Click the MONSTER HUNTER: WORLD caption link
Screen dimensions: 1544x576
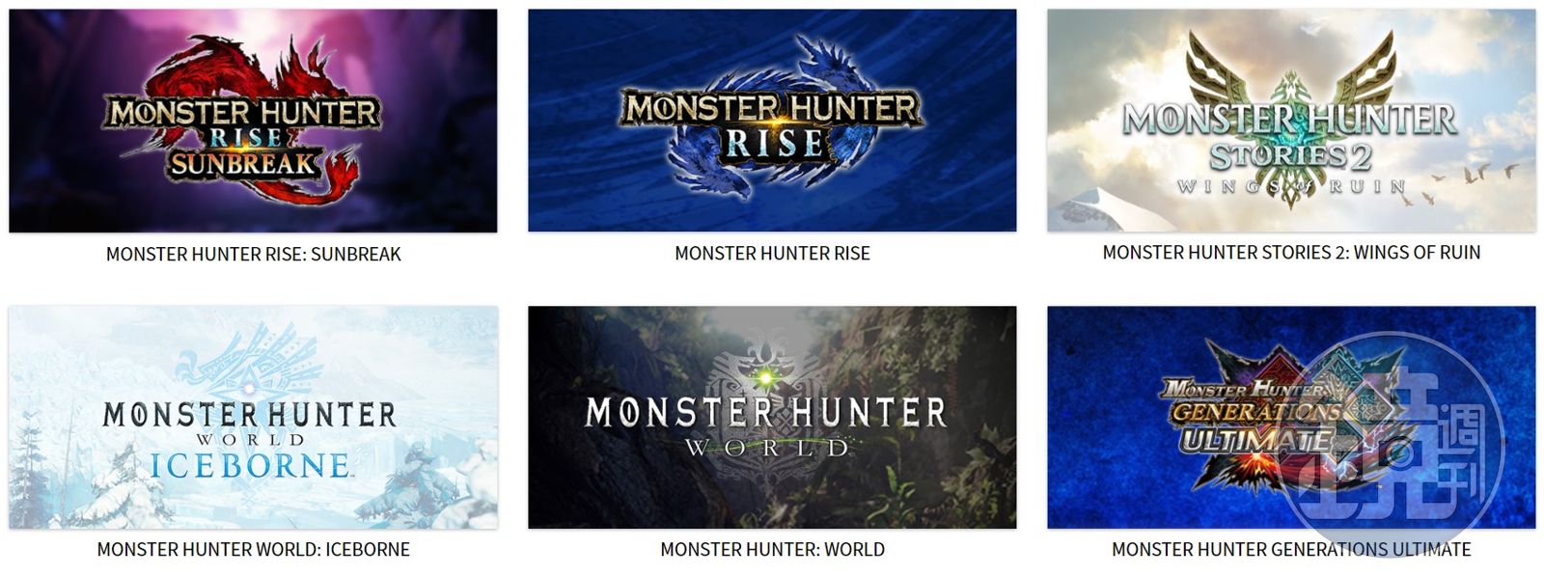(772, 549)
